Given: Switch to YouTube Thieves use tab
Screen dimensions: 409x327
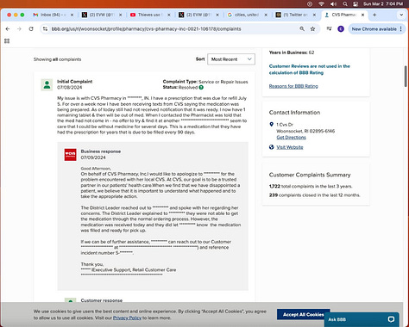Looking at the screenshot, I should (150, 15).
